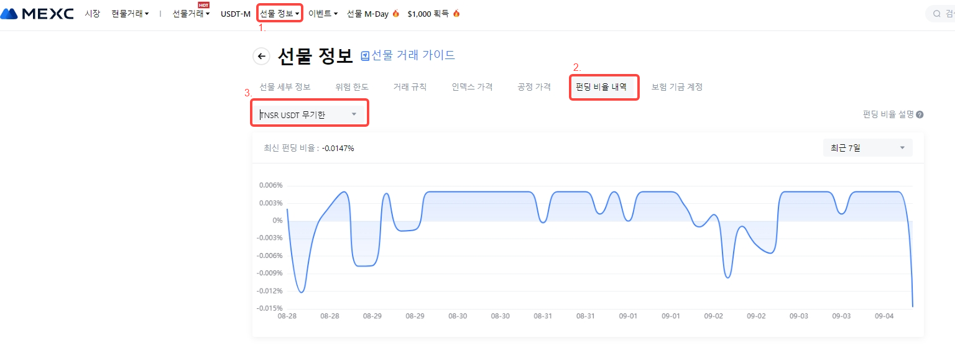Click the funding rate help question icon
This screenshot has height=345, width=955.
920,114
